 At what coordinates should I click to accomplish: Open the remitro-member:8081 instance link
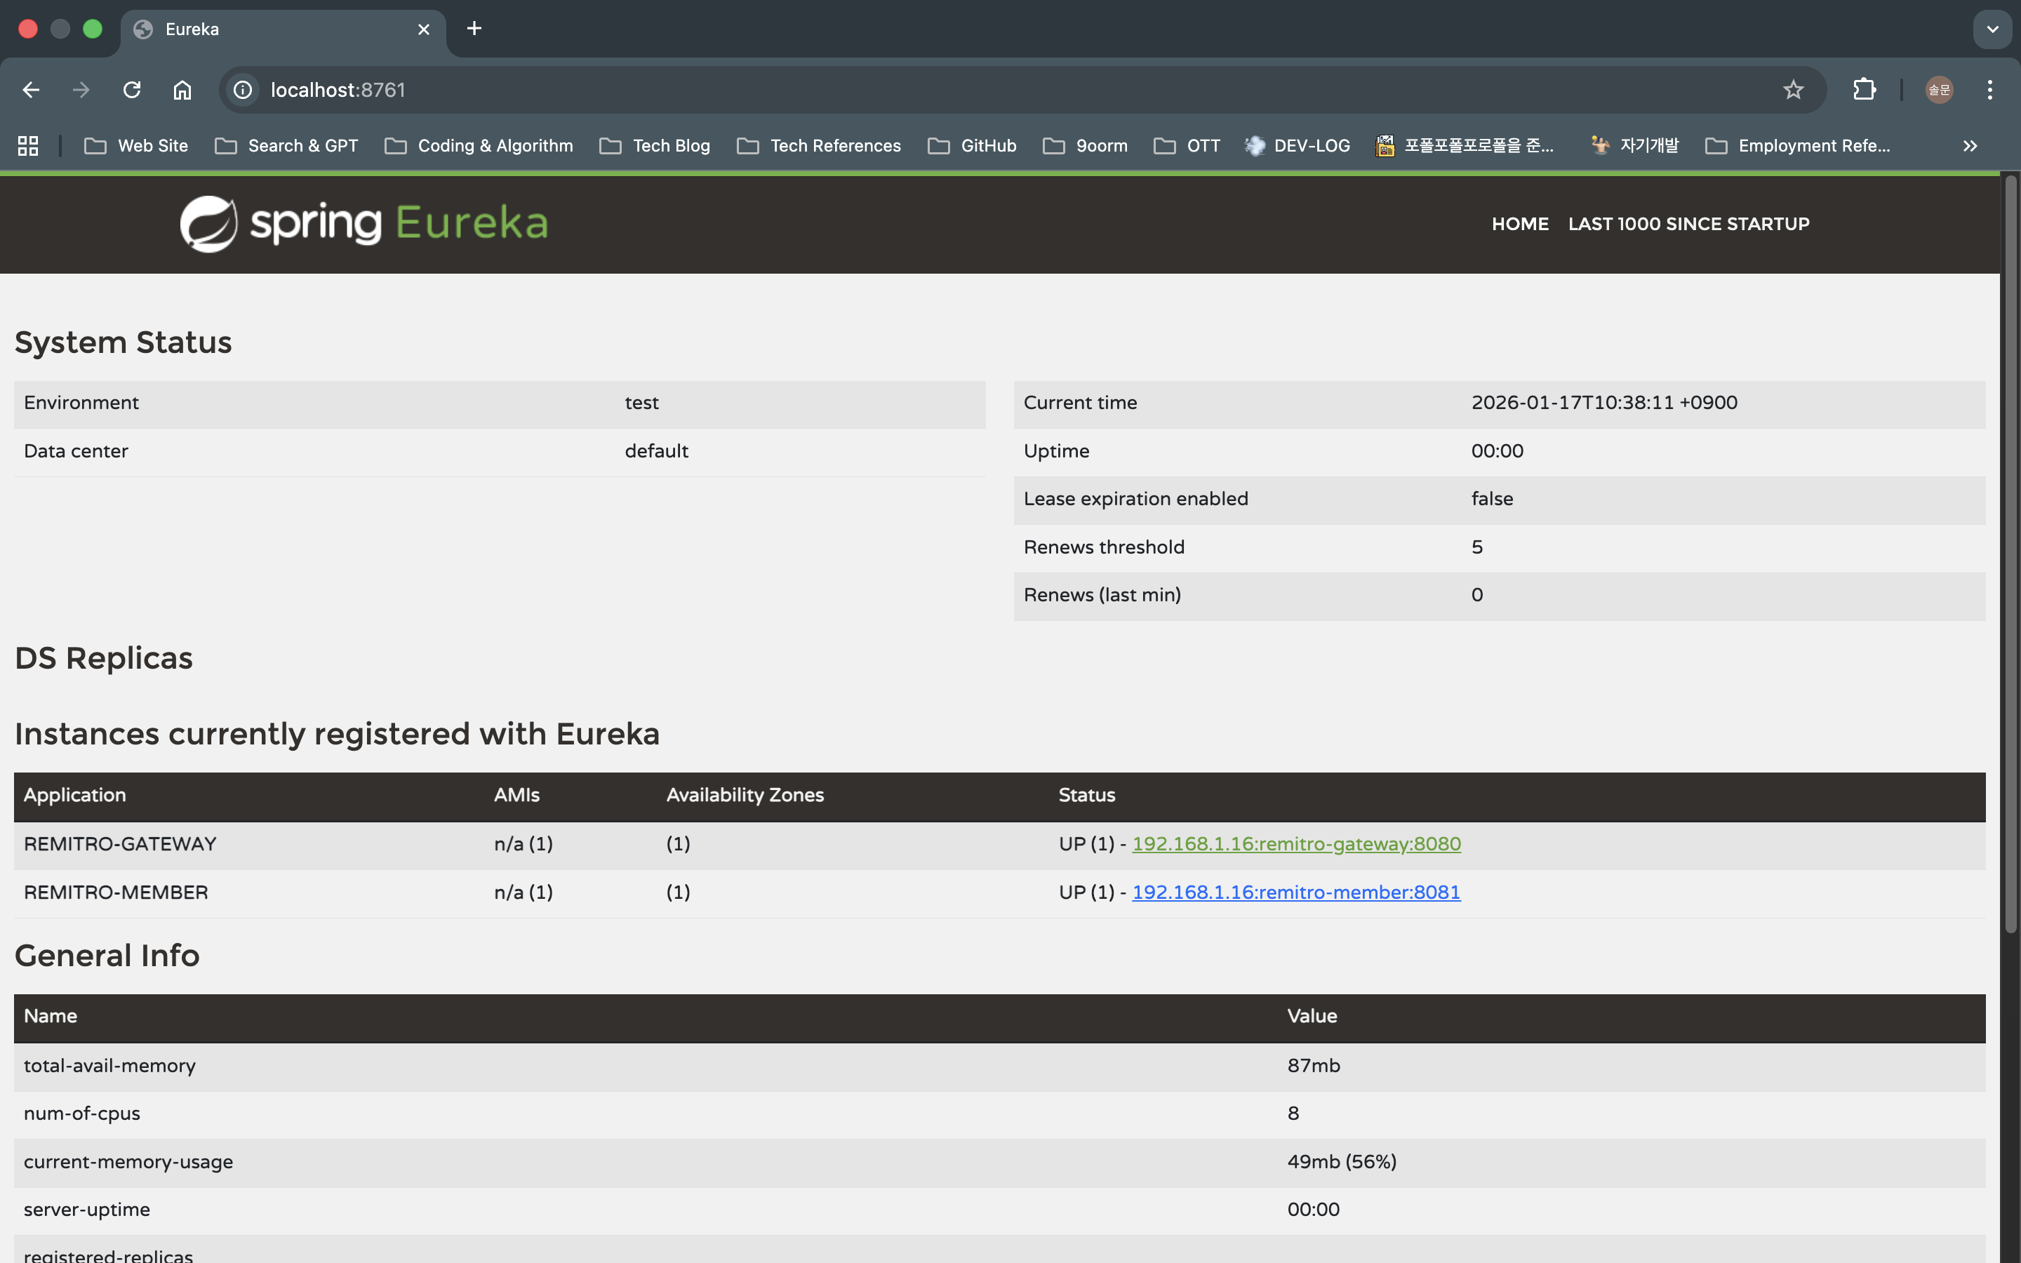tap(1296, 892)
